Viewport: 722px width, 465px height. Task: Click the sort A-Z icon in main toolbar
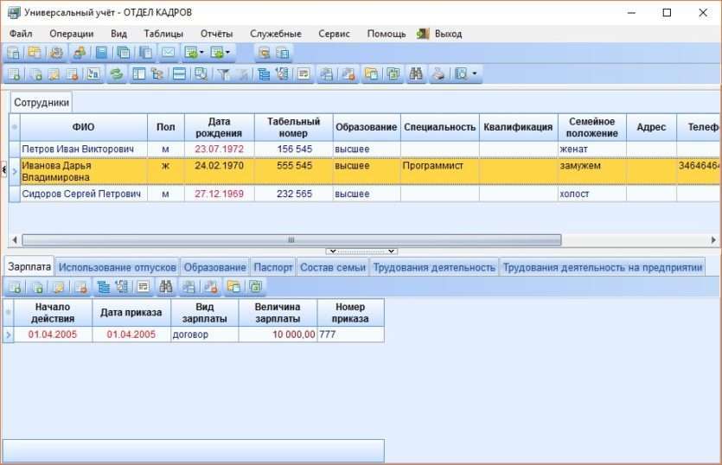(93, 74)
